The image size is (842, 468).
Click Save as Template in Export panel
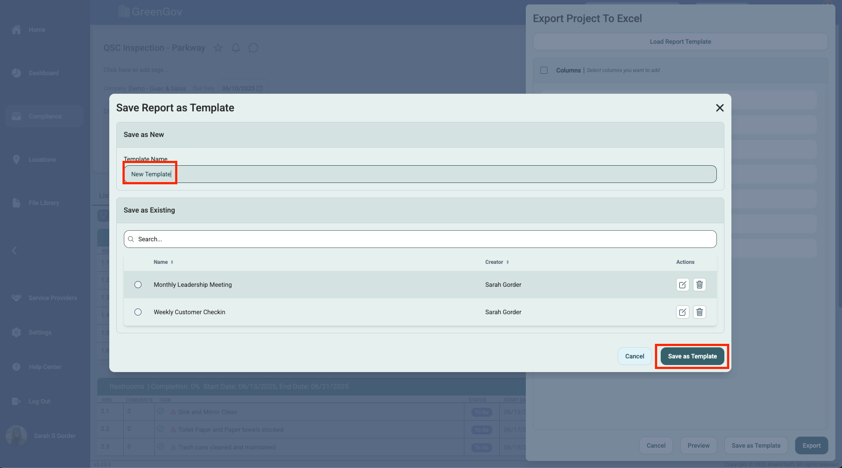(x=756, y=445)
